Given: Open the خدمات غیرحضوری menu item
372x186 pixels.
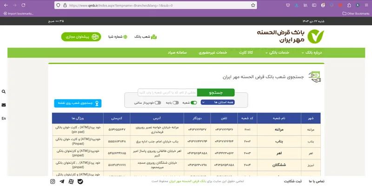Looking at the screenshot, I should pos(213,53).
